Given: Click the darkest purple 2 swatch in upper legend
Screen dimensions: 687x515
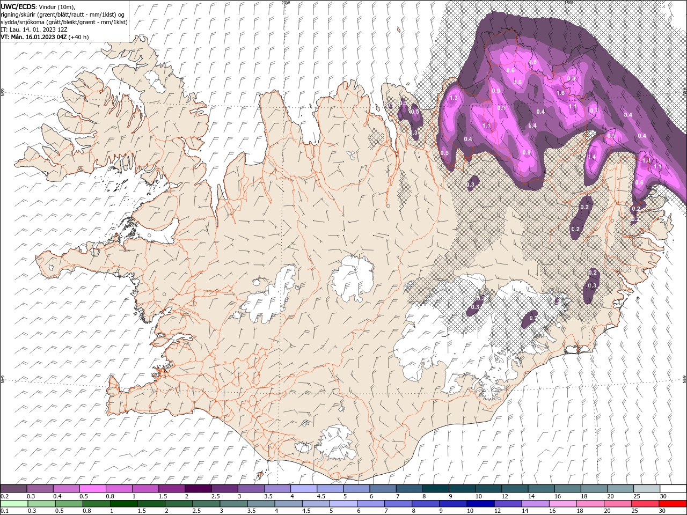Looking at the screenshot, I should [x=198, y=489].
